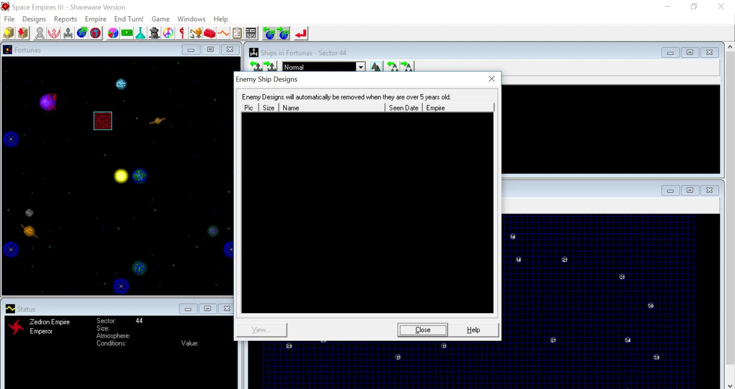
Task: Select the red nebula square in Fortunas map
Action: 103,121
